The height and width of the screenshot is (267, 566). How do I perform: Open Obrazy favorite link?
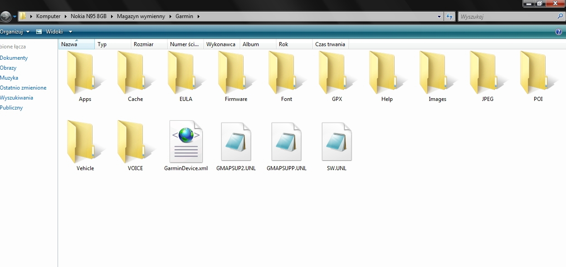coord(8,68)
